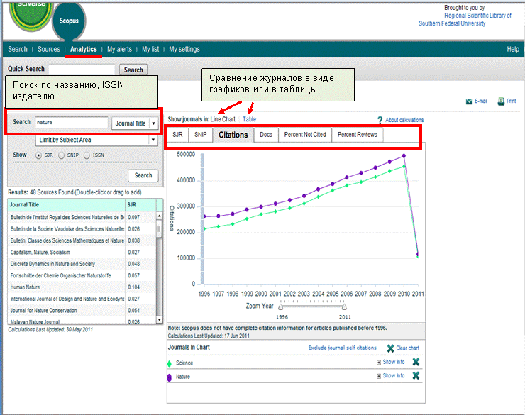Click the Quick Search input field
Screen dimensions: 525x415
tap(82, 70)
